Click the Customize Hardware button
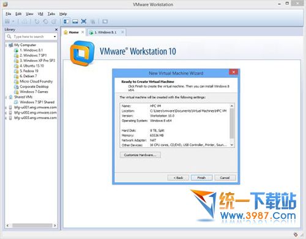 click(140, 155)
